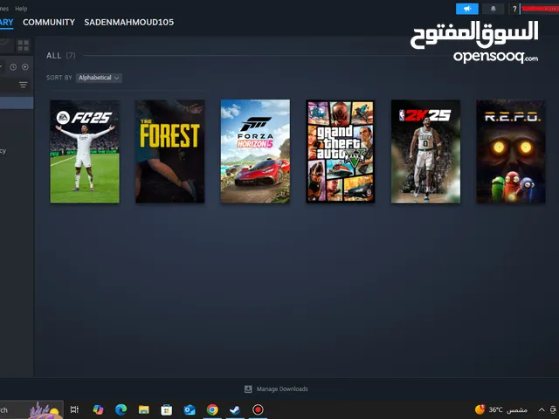
Task: Select the Grand Theft Auto V cover
Action: [x=341, y=151]
